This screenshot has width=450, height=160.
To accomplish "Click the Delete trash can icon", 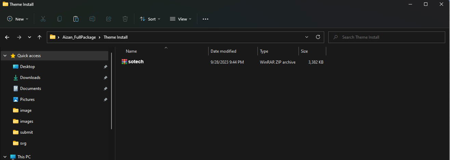I will point(125,19).
